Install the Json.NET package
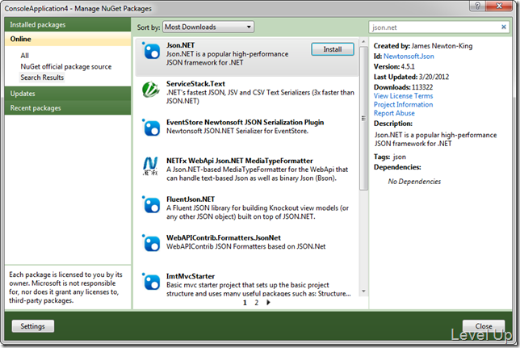The image size is (520, 348). tap(333, 49)
